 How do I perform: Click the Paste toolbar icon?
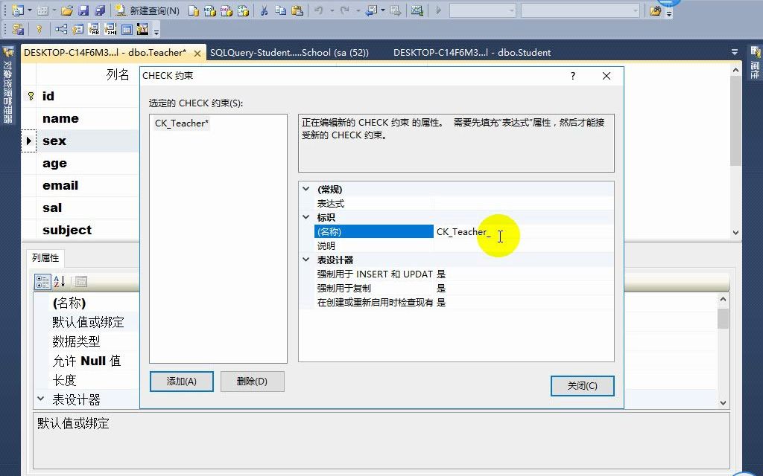coord(297,10)
